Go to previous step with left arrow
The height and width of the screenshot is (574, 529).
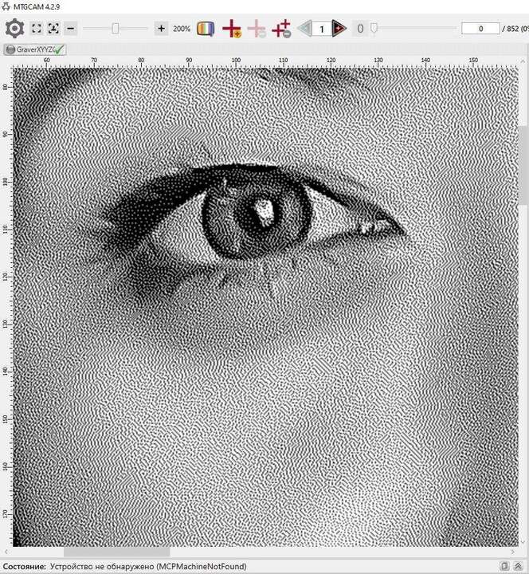coord(304,29)
